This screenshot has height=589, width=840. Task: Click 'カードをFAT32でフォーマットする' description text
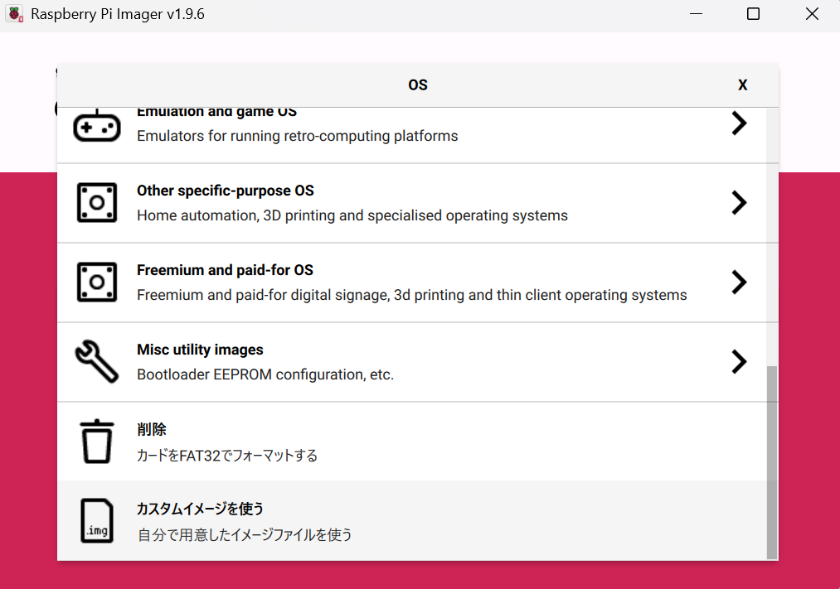(x=227, y=456)
